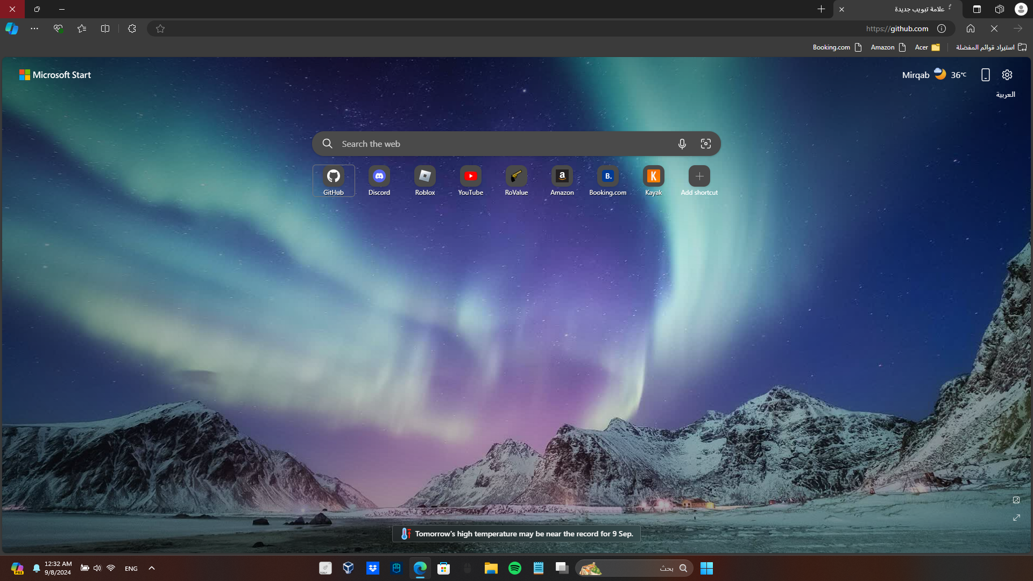Add this page to favorites star
This screenshot has width=1033, height=581.
click(160, 29)
